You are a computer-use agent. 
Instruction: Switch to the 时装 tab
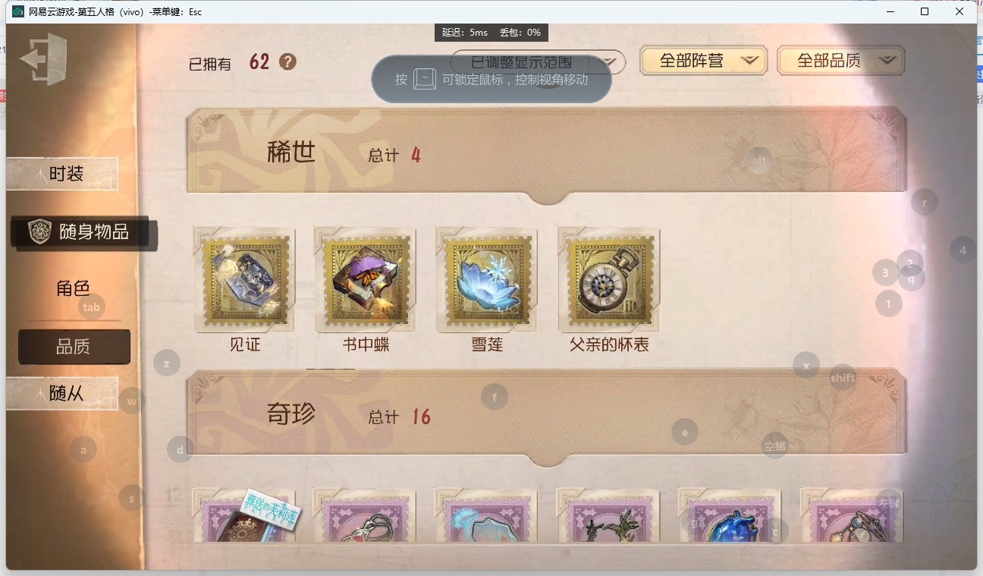pos(62,174)
